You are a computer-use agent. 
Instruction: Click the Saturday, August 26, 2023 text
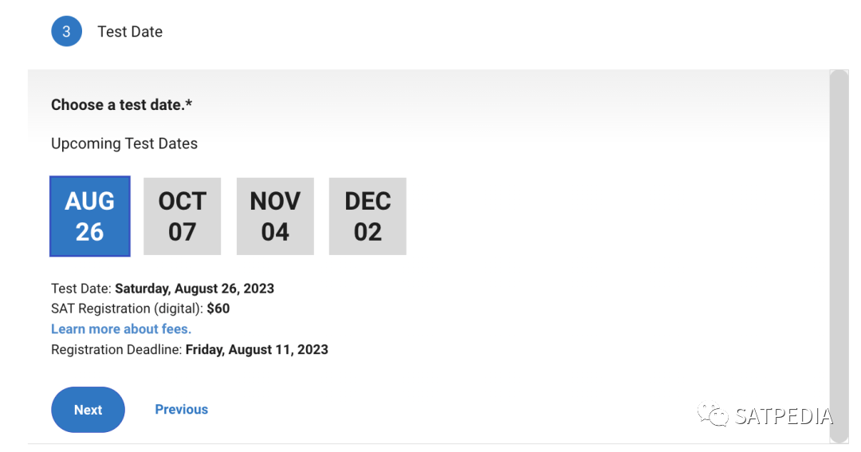coord(195,289)
